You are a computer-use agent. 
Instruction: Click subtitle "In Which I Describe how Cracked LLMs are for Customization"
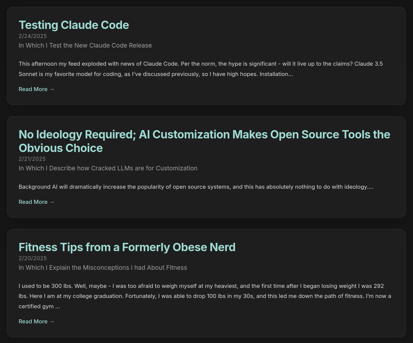pyautogui.click(x=108, y=168)
